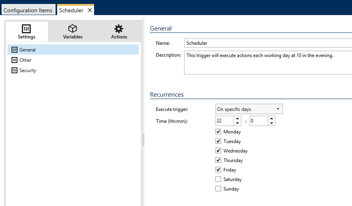Image resolution: width=352 pixels, height=206 pixels.
Task: Click the Description text area
Action: click(x=268, y=63)
